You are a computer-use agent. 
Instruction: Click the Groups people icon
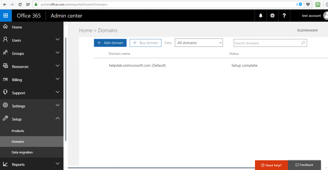tap(5, 52)
